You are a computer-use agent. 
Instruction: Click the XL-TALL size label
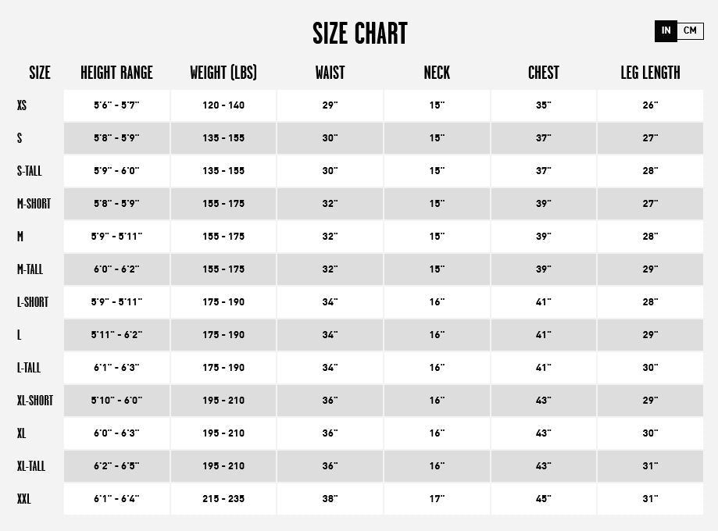(x=31, y=466)
